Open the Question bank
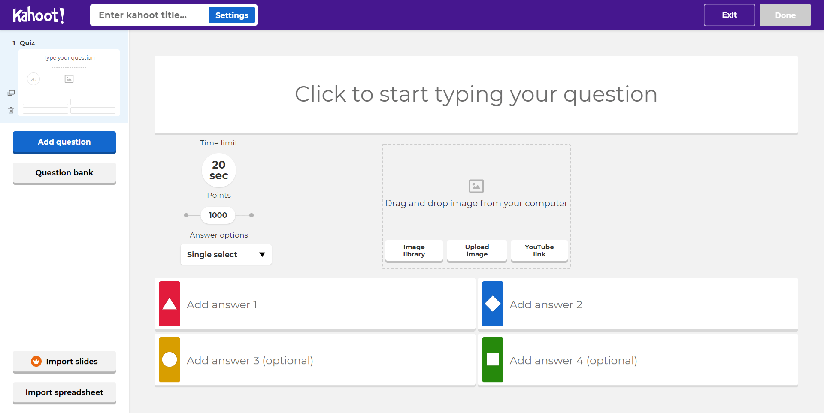The height and width of the screenshot is (413, 824). click(64, 173)
